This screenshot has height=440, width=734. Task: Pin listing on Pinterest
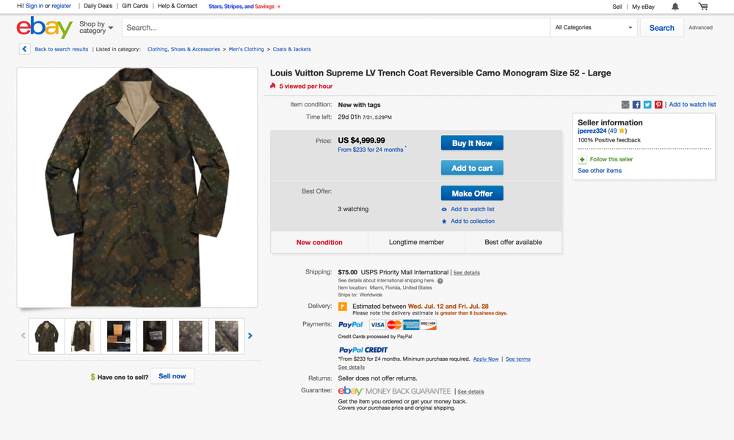pos(658,105)
